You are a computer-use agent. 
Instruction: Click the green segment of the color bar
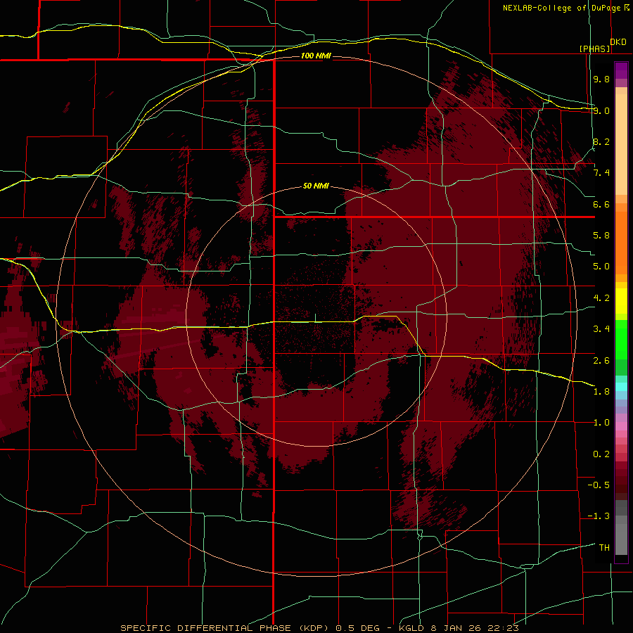[621, 339]
